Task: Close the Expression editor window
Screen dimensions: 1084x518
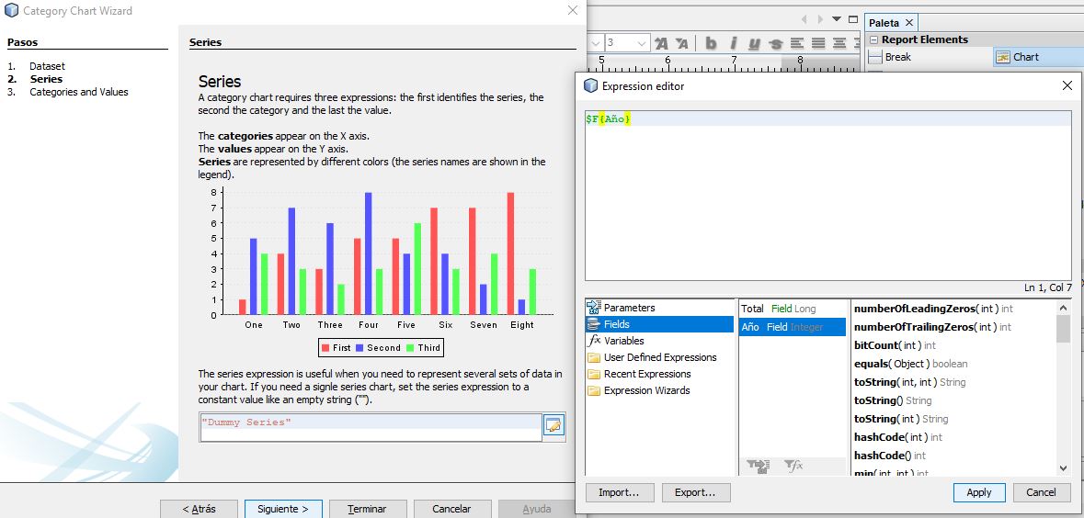Action: (x=1067, y=85)
